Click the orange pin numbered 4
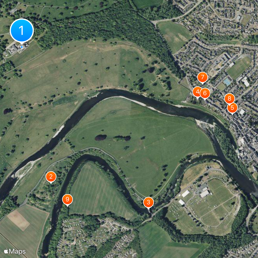The height and width of the screenshot is (258, 258). click(x=197, y=92)
